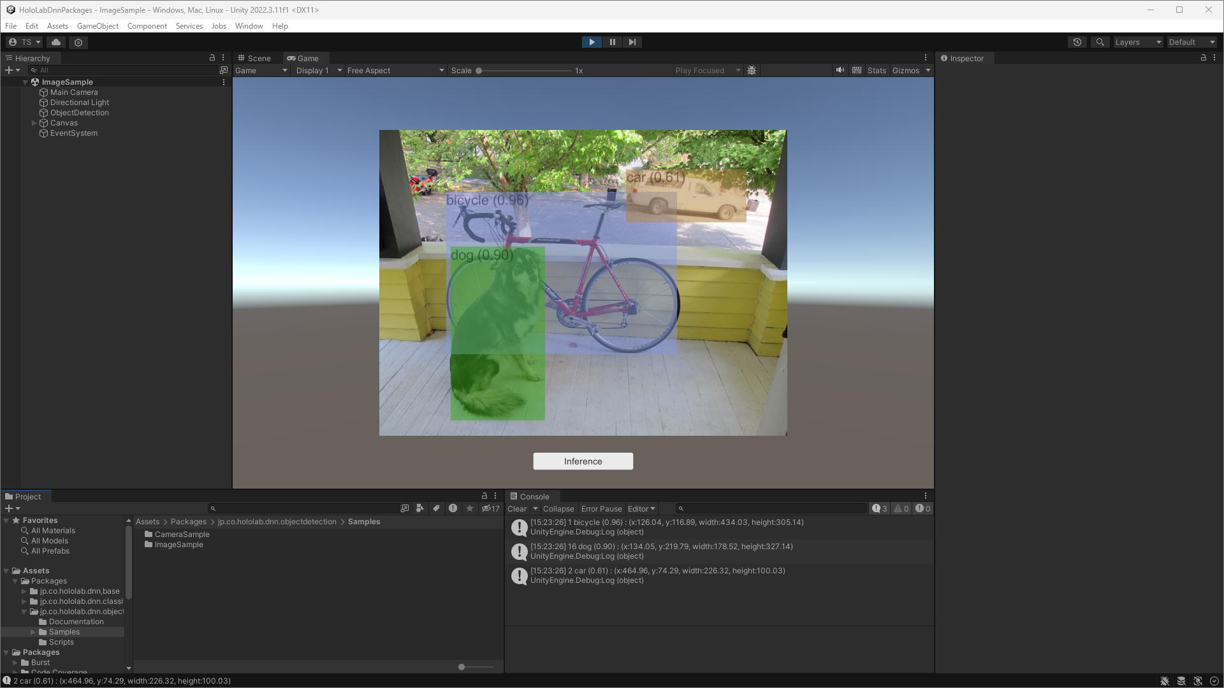
Task: Open the Layers dropdown
Action: click(1138, 42)
